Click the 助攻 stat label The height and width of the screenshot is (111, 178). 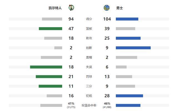pyautogui.click(x=89, y=38)
